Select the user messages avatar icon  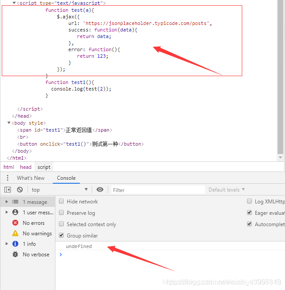15,212
